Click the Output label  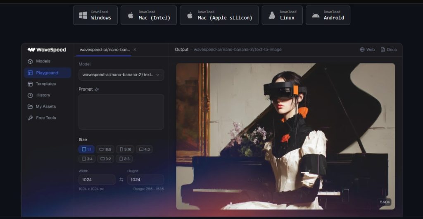182,50
